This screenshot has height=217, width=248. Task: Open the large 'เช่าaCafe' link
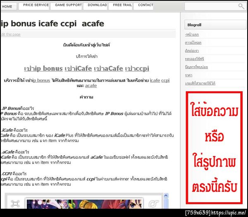108,69
